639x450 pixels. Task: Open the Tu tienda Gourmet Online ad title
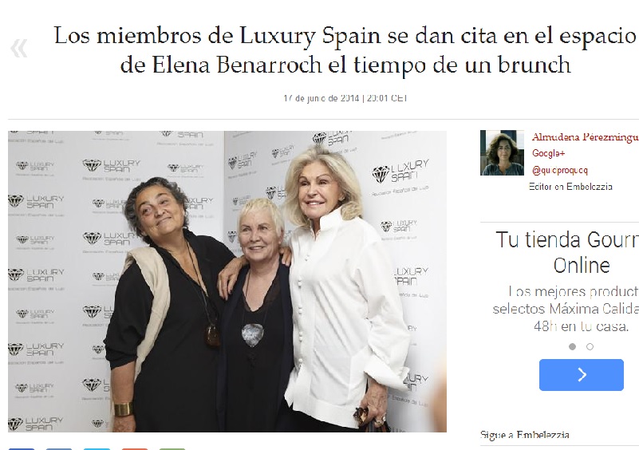tap(567, 252)
